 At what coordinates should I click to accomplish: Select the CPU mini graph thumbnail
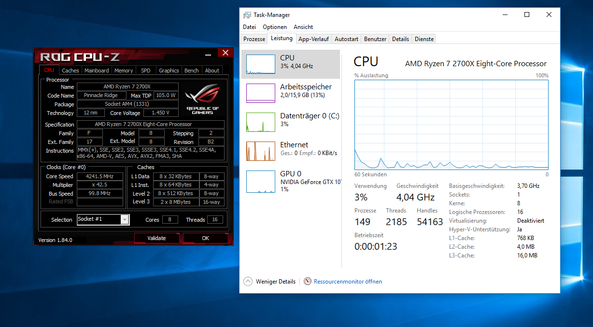click(261, 64)
